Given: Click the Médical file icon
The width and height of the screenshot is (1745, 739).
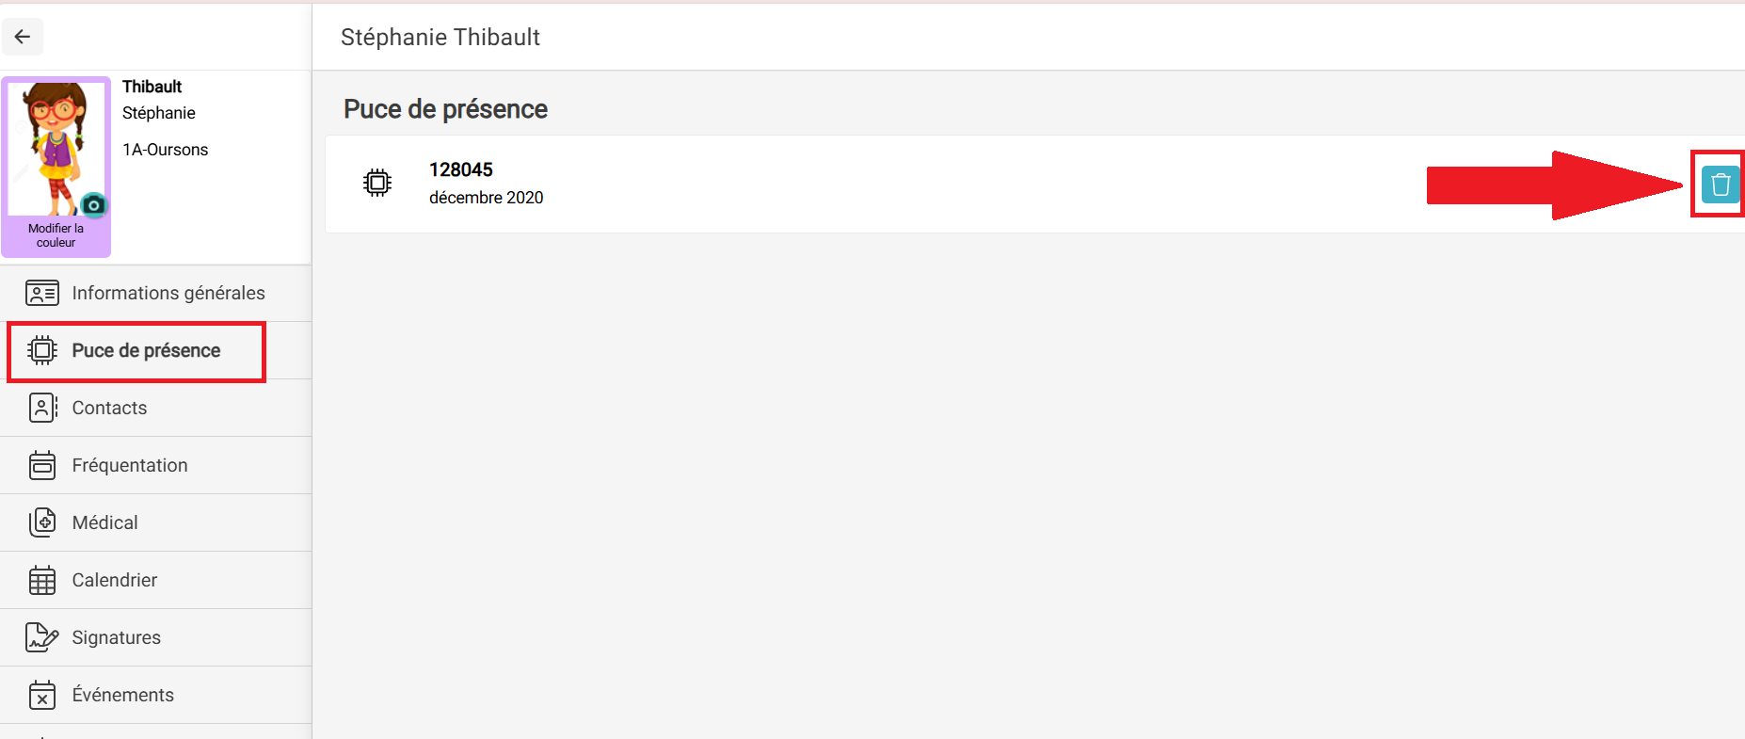Looking at the screenshot, I should click(x=42, y=522).
